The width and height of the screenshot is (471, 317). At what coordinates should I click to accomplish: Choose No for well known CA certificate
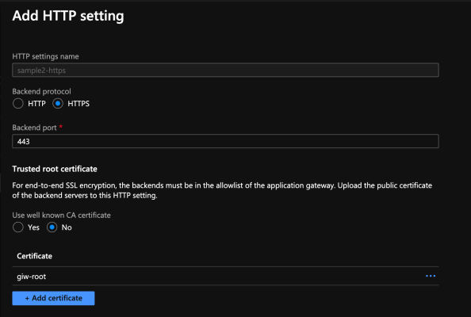52,227
